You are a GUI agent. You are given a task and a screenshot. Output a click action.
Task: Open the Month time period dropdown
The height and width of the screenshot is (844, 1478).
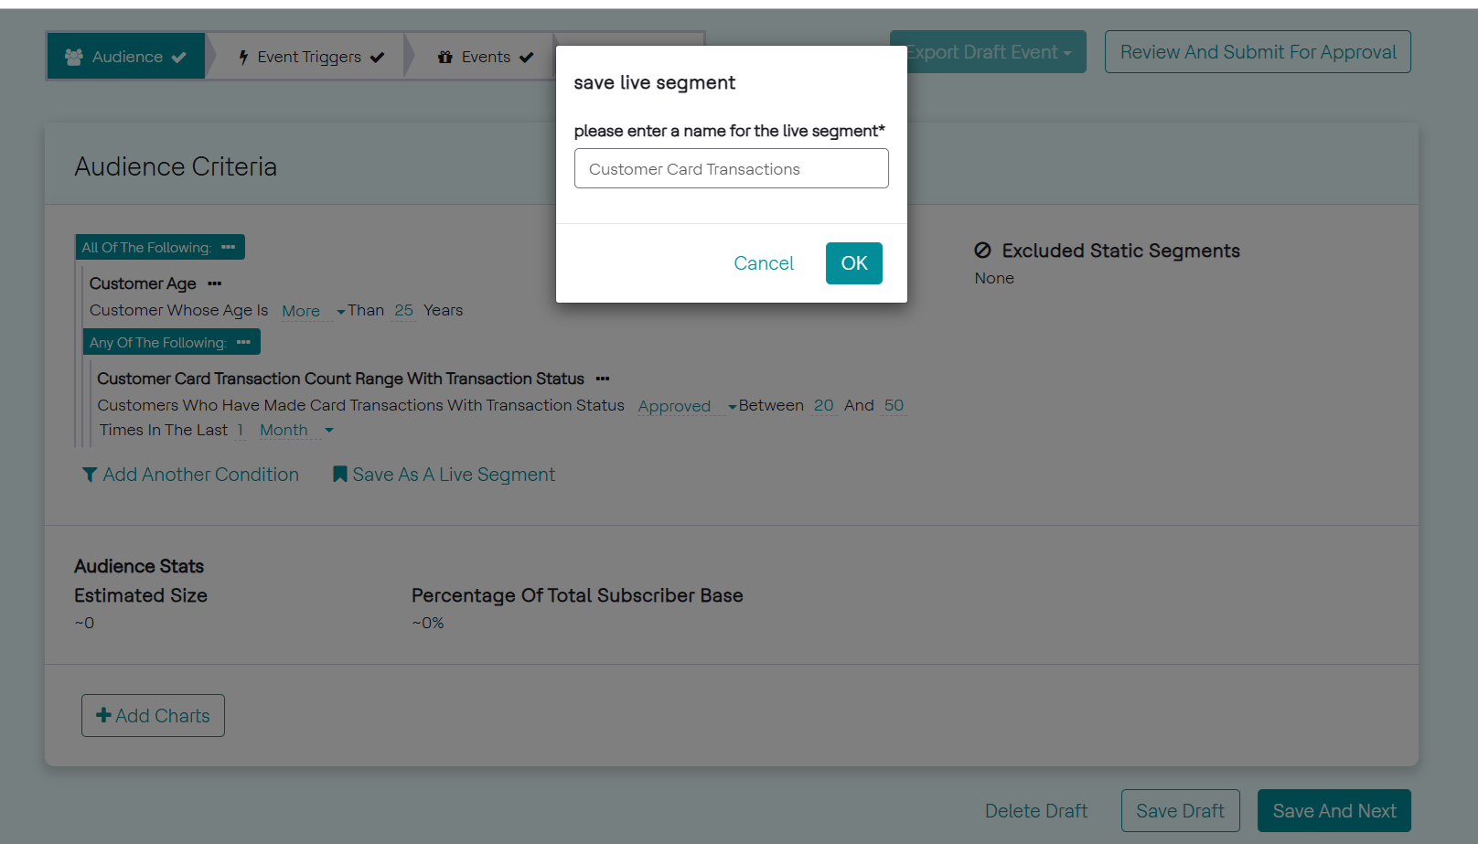(296, 431)
